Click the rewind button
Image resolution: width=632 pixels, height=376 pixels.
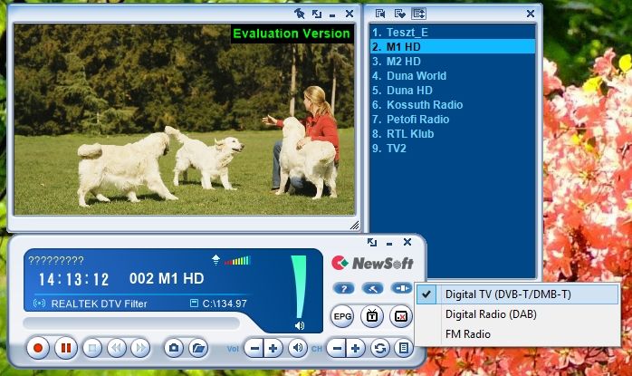point(117,348)
